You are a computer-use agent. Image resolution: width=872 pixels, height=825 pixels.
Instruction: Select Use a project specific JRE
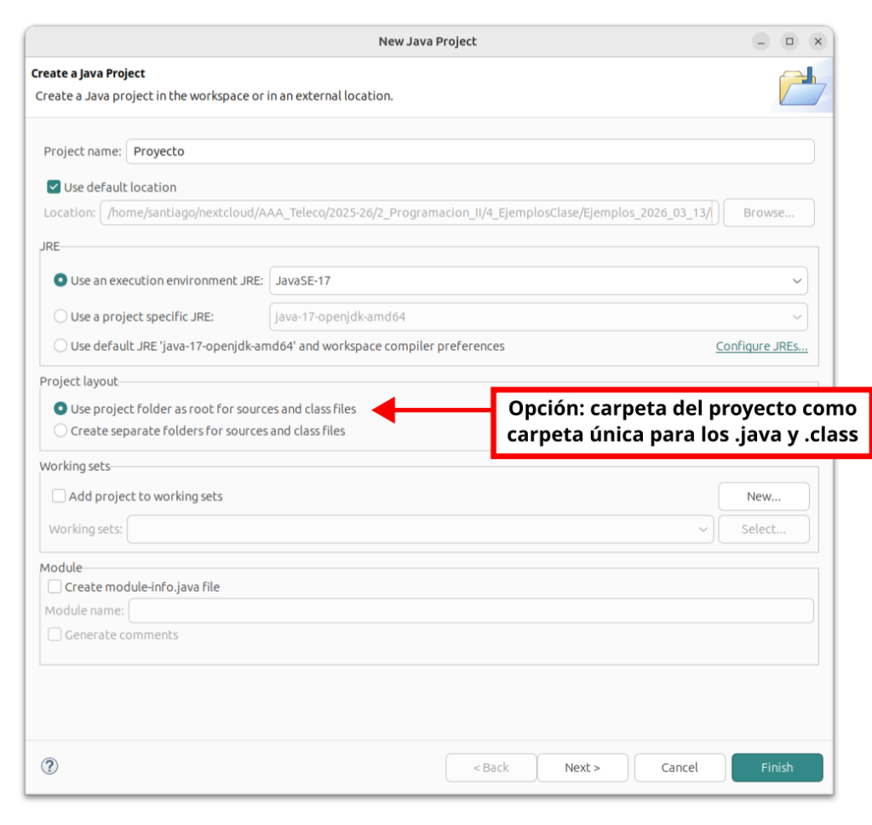(60, 317)
